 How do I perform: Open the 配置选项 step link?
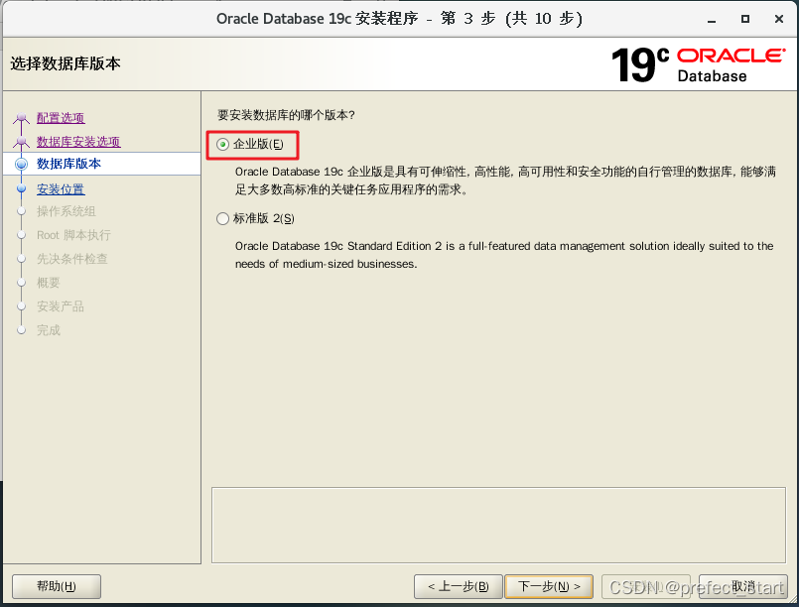(x=61, y=118)
